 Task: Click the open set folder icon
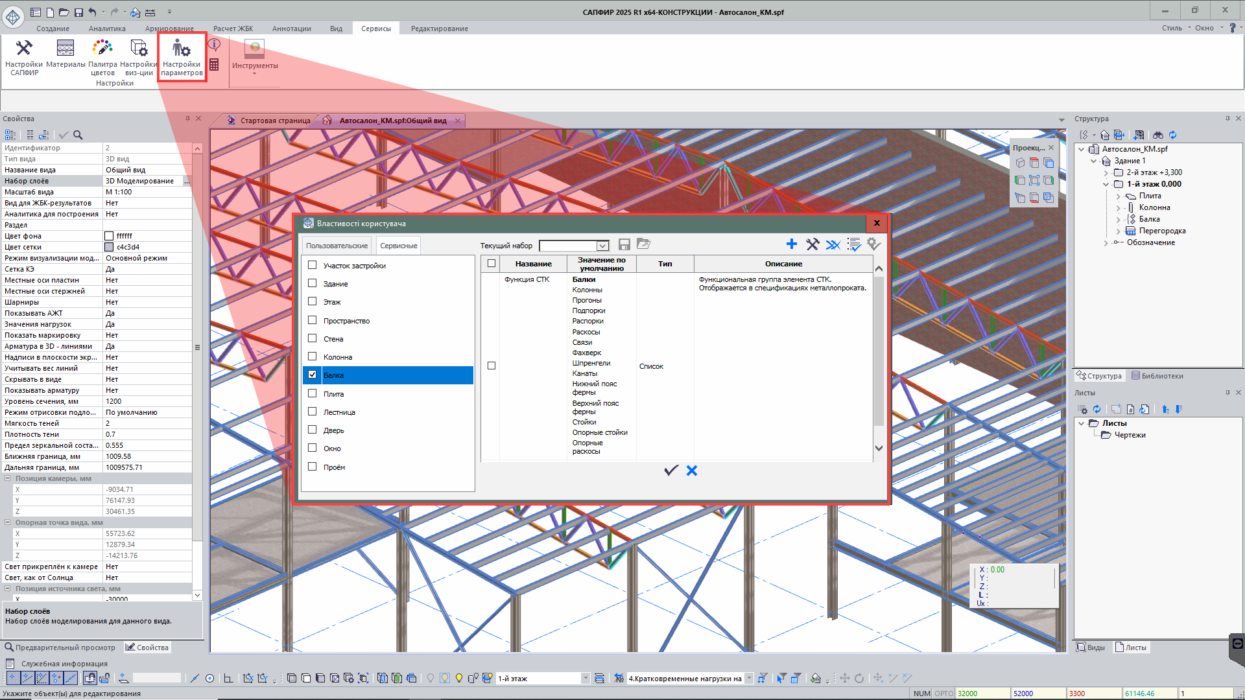point(643,244)
